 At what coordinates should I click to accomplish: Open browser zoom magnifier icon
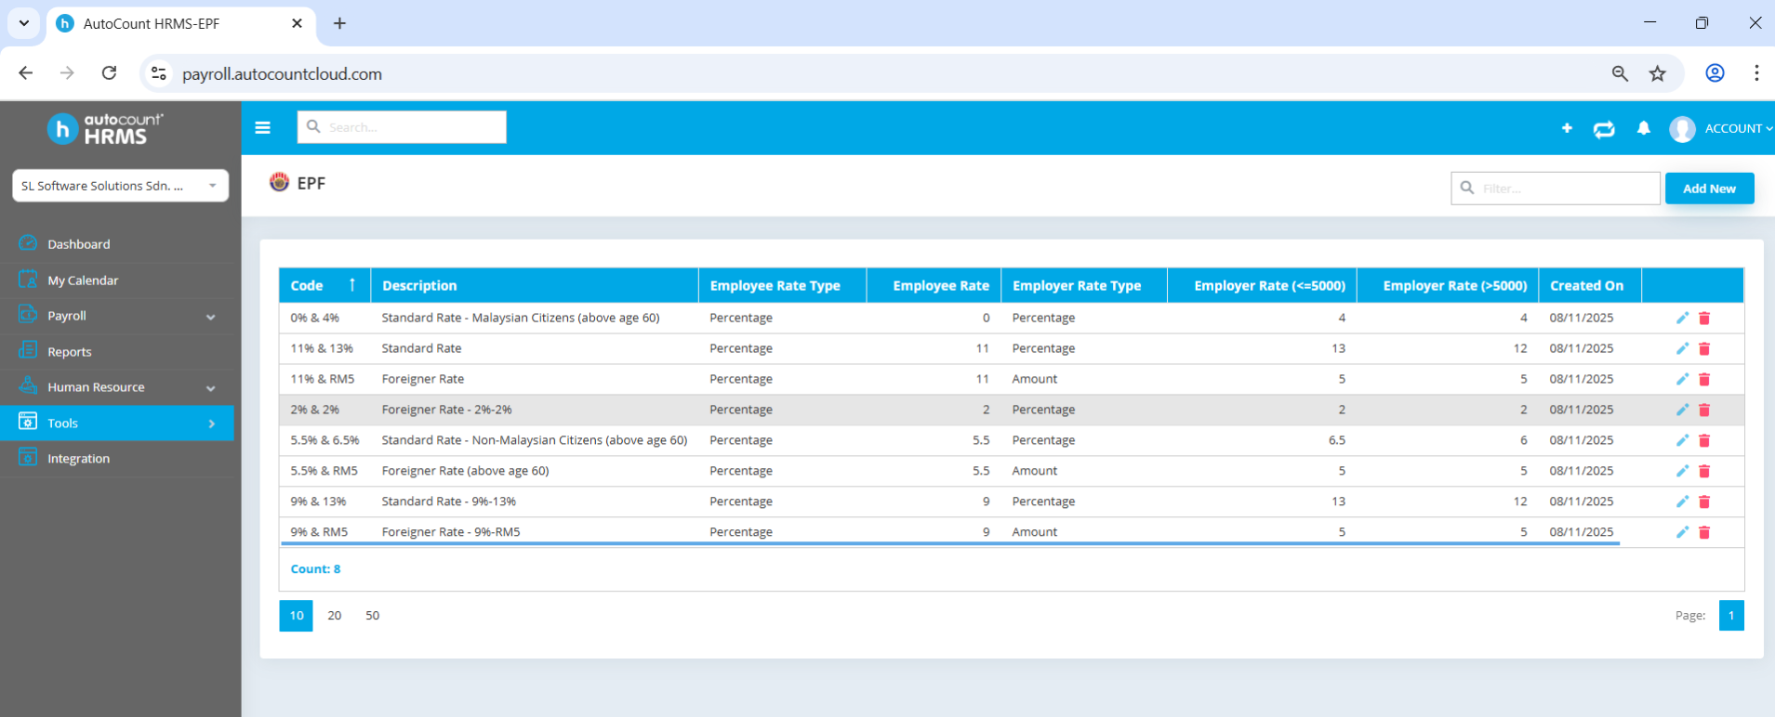(1620, 73)
